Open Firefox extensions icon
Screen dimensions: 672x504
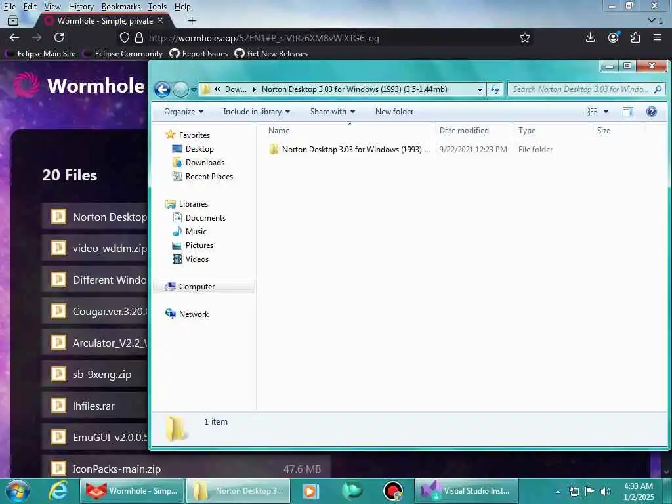(635, 37)
